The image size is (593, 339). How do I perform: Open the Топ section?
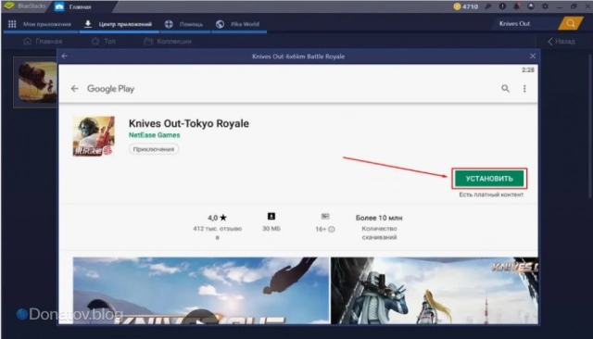click(x=103, y=41)
